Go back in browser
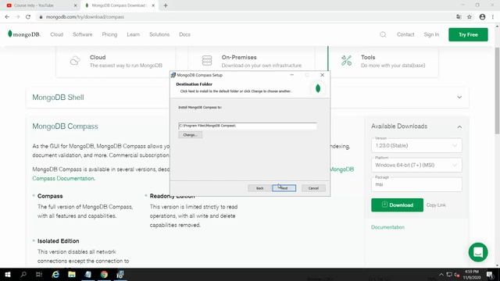This screenshot has width=500, height=281. [7, 17]
